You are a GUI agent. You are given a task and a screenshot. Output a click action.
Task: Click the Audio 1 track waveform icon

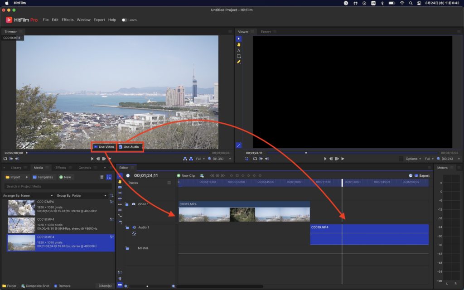tap(134, 234)
